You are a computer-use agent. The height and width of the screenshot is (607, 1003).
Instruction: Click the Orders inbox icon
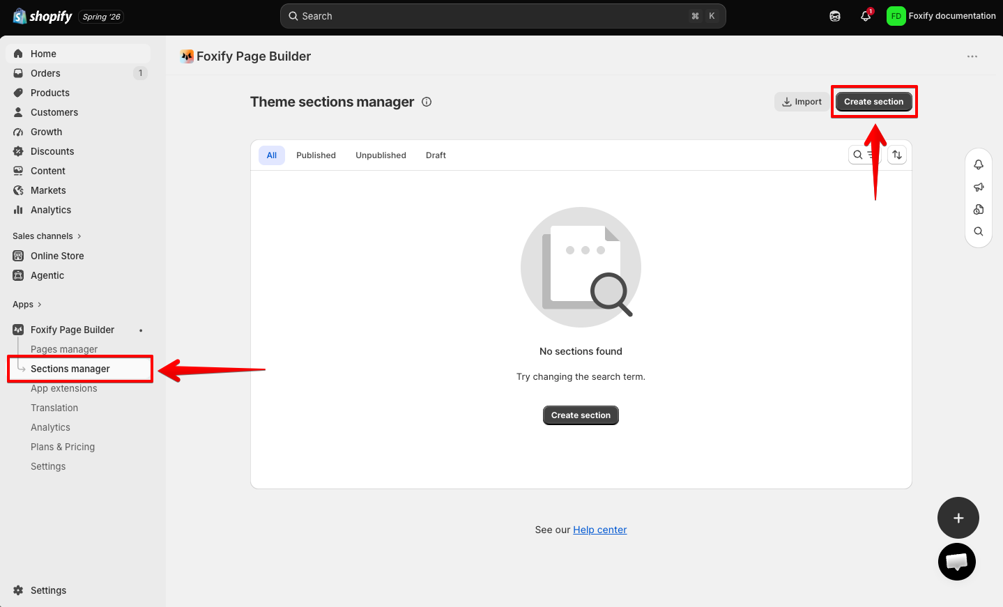click(x=18, y=73)
